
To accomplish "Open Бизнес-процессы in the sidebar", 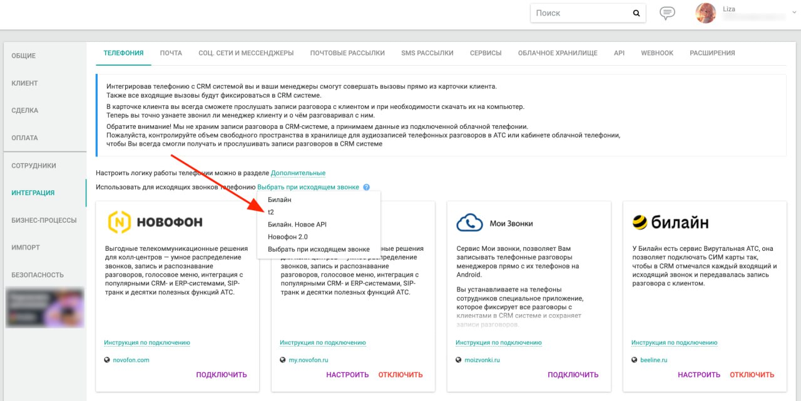I will click(x=45, y=220).
